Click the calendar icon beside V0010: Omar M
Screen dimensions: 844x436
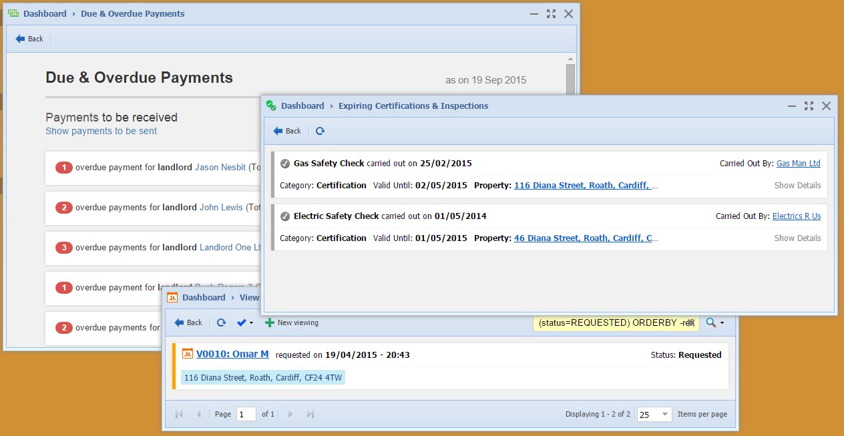(188, 354)
